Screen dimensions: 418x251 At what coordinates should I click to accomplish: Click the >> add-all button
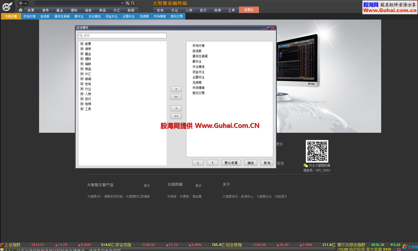176,97
